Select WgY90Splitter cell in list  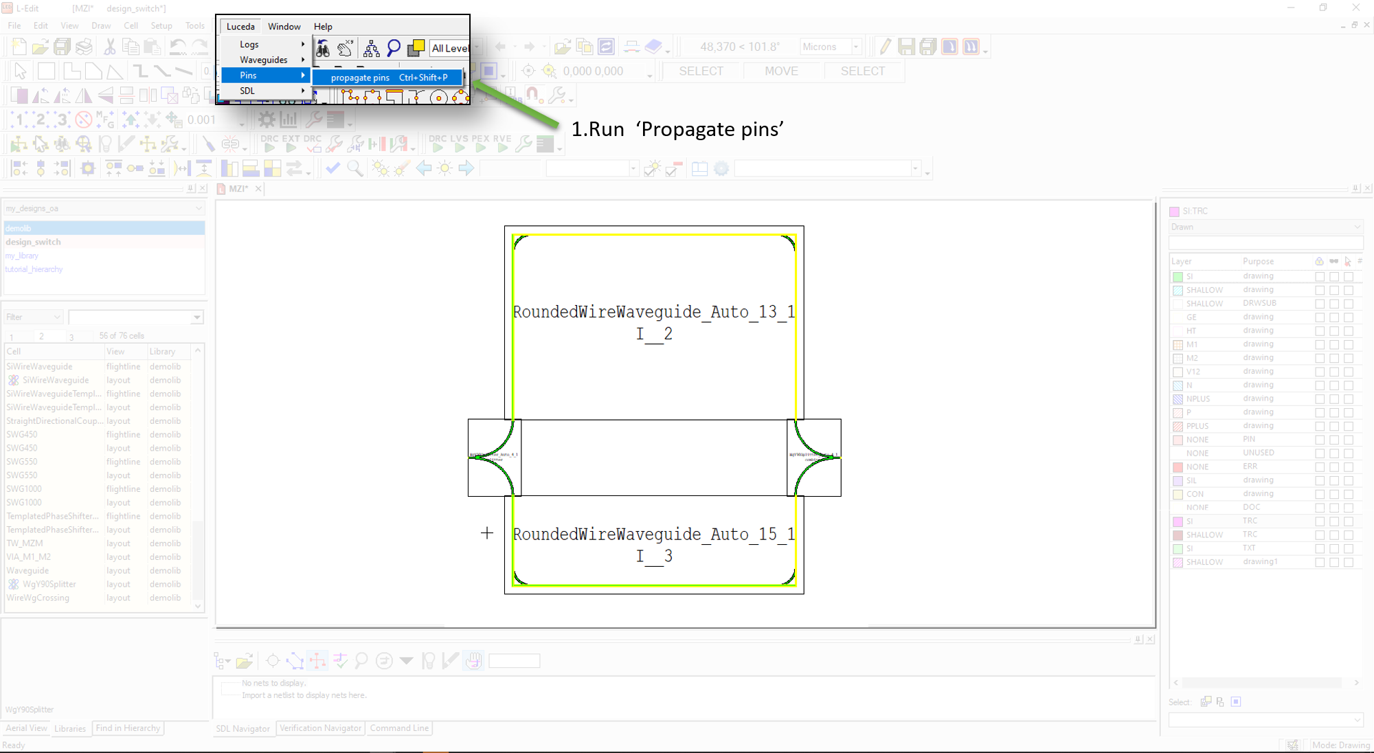[49, 584]
